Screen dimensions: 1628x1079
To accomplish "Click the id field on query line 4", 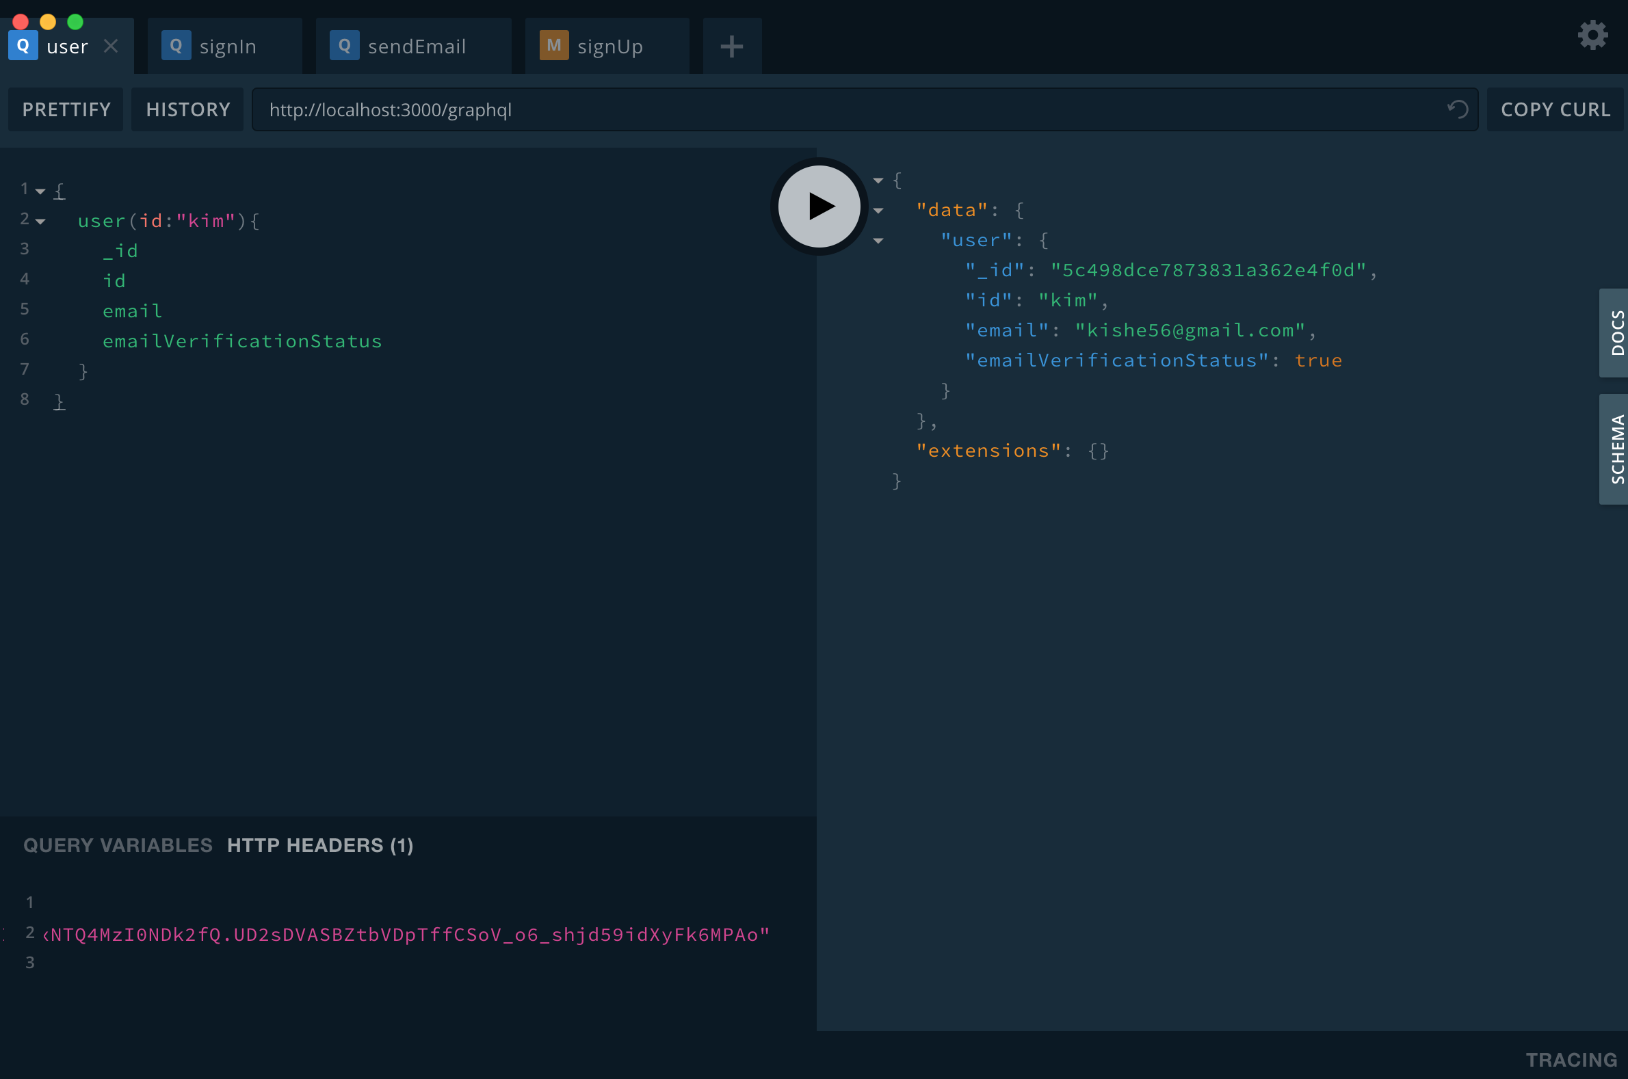I will [x=114, y=281].
